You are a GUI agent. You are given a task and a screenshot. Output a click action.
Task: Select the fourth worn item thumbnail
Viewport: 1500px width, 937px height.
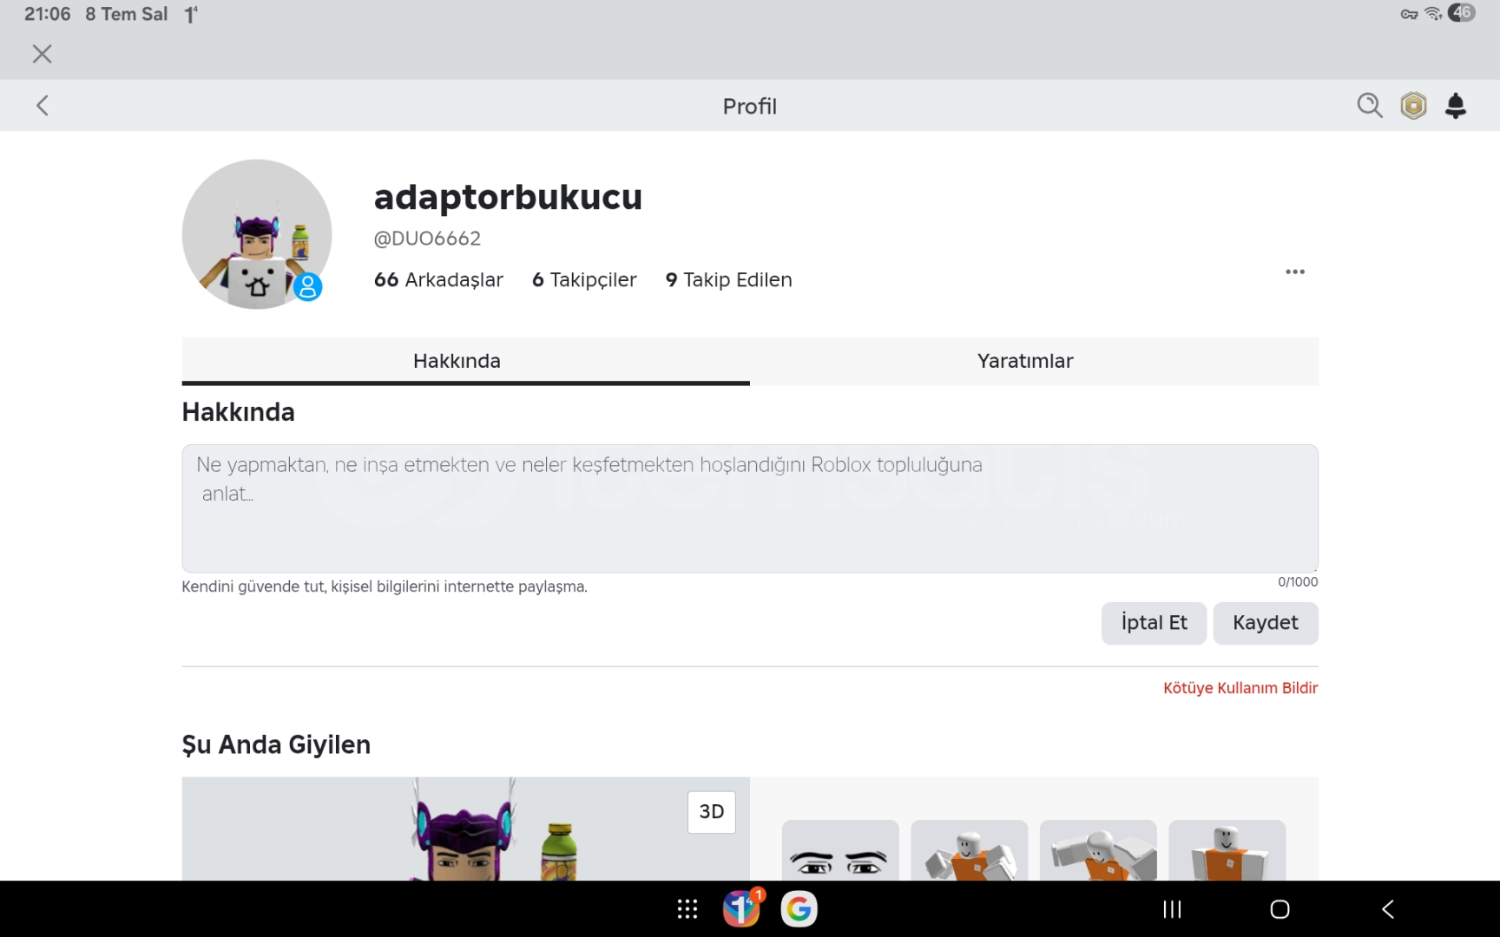pyautogui.click(x=1227, y=850)
